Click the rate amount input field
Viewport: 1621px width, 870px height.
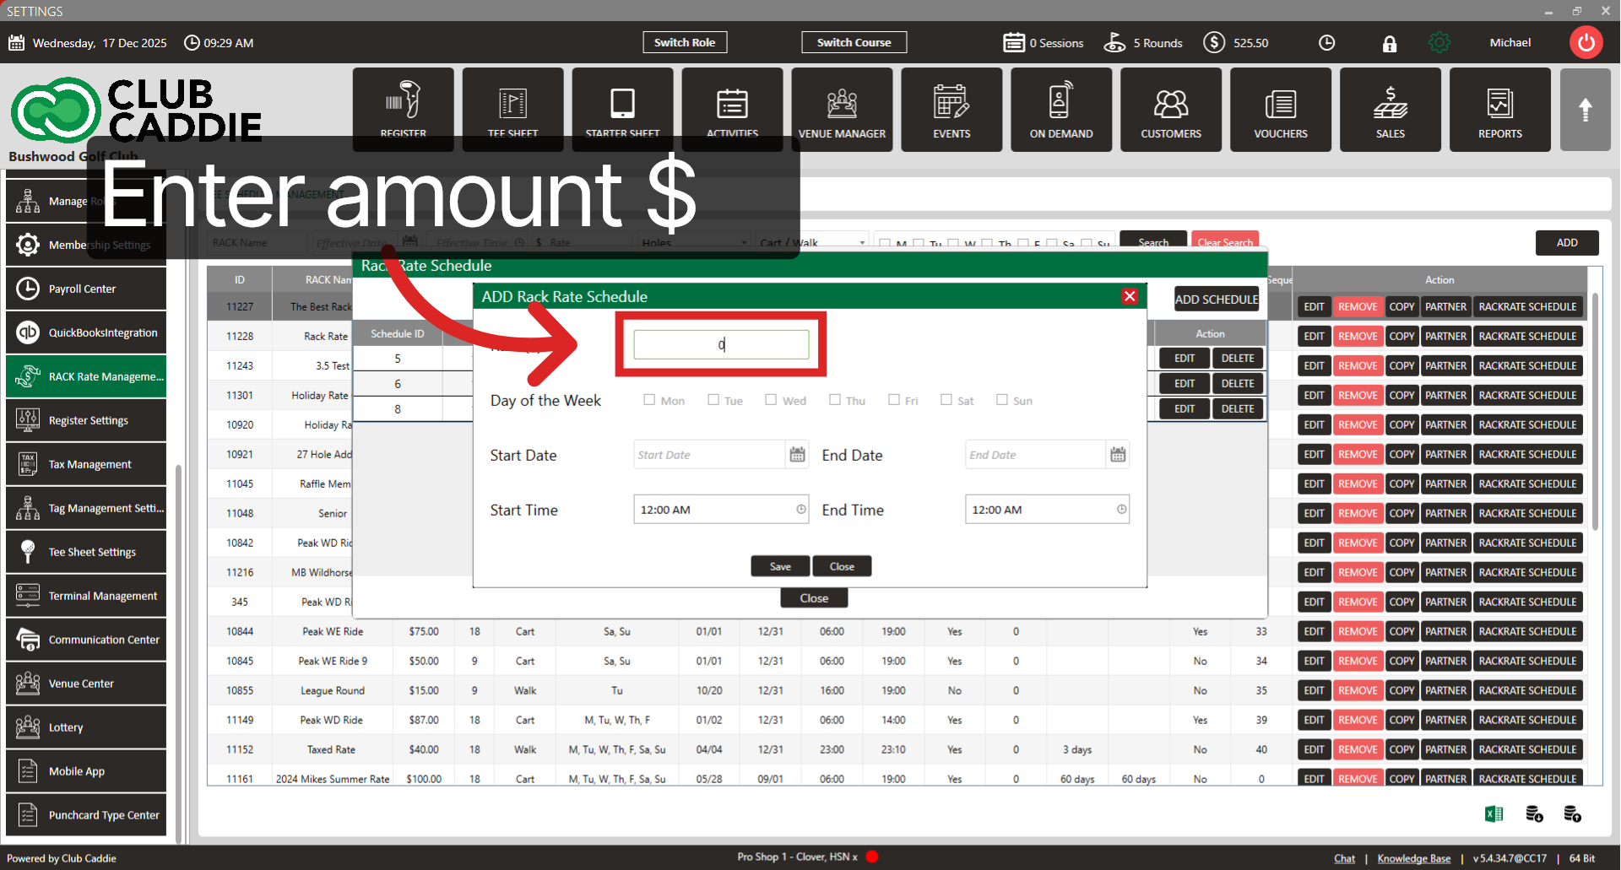pyautogui.click(x=721, y=344)
